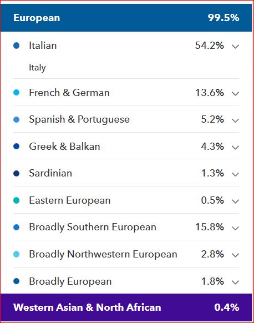Viewport: 254px width, 323px height.
Task: Expand Greek & Balkan chevron
Action: point(235,148)
